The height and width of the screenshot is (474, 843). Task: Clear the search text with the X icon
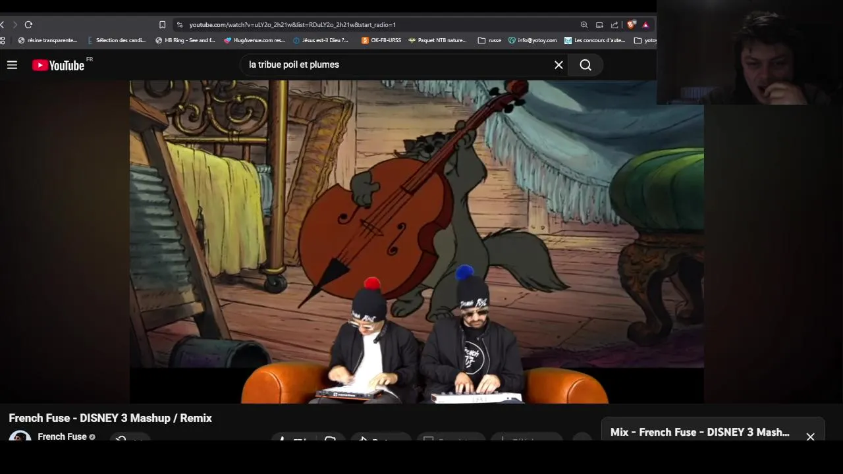[558, 65]
